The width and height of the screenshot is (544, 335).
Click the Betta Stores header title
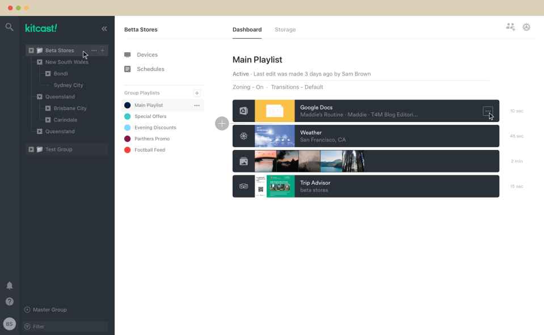click(x=141, y=30)
